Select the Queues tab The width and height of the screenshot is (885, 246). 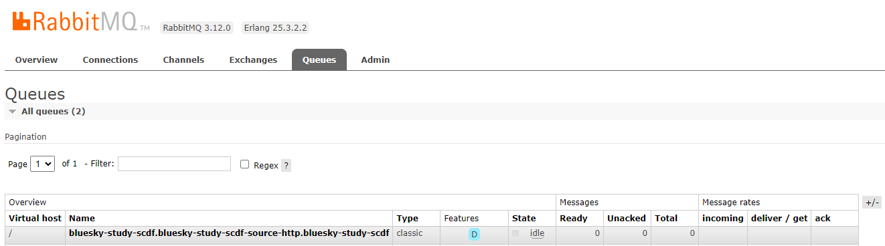[x=319, y=59]
